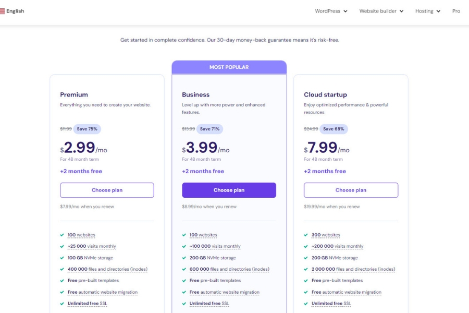This screenshot has height=313, width=469.
Task: Click 'Unlimited free SSL' in Premium
Action: coord(88,304)
